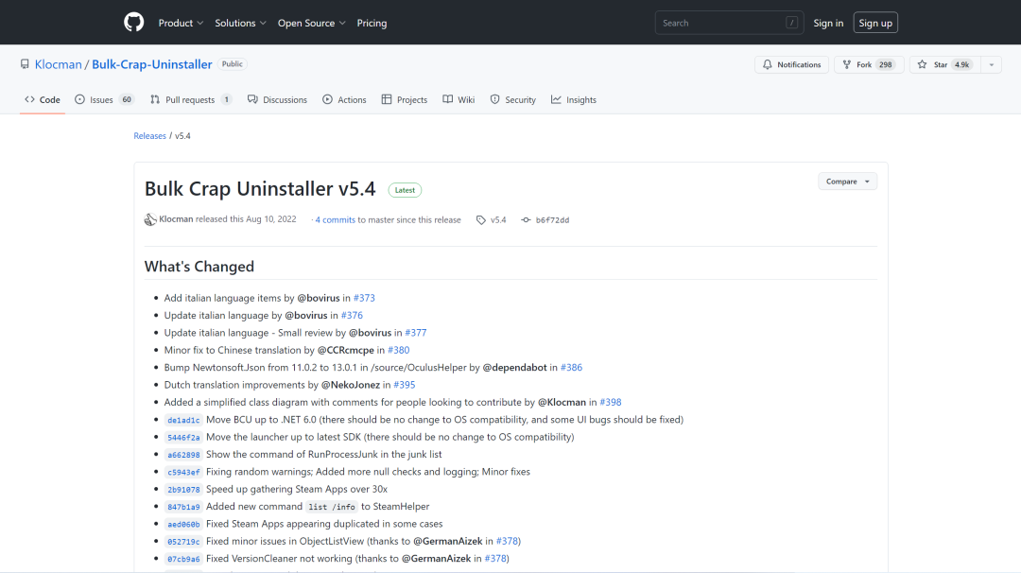This screenshot has height=573, width=1021.
Task: Open the Actions tab
Action: [x=344, y=99]
